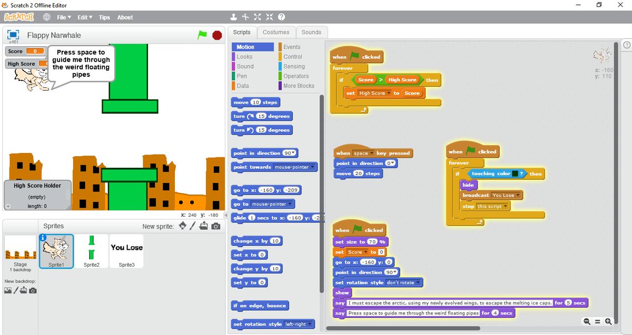Reset scripts zoom equals icon
This screenshot has width=632, height=335.
click(x=598, y=321)
